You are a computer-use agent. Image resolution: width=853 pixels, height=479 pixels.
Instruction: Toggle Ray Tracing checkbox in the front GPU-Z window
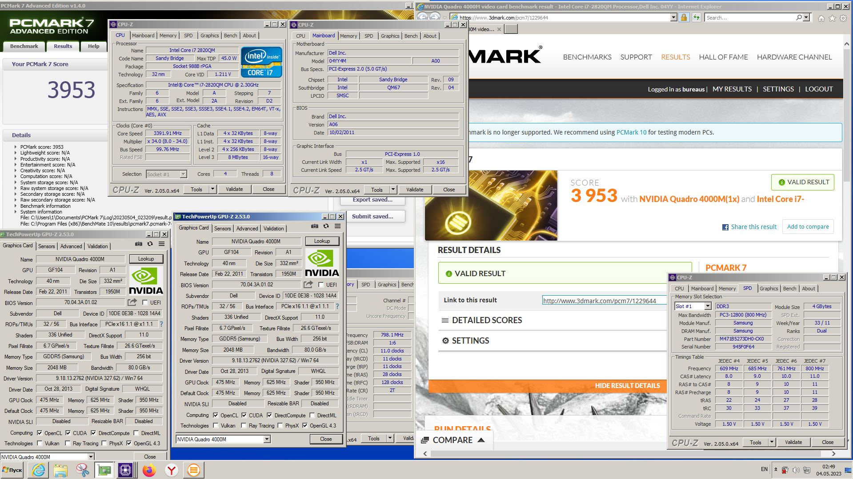click(244, 426)
